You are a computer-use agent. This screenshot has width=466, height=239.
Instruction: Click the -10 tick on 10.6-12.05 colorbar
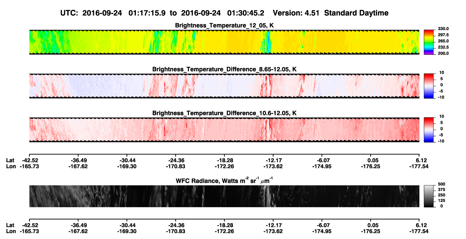coord(441,141)
